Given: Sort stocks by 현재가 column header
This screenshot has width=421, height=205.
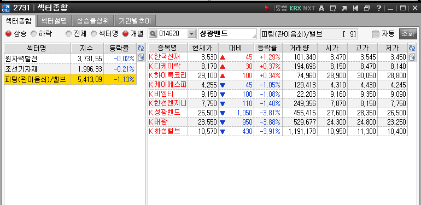Looking at the screenshot, I should (203, 48).
